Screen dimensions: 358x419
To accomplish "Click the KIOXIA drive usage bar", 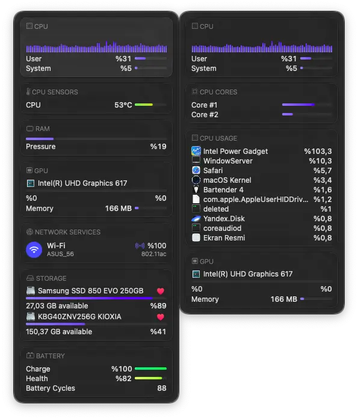I will 96,324.
